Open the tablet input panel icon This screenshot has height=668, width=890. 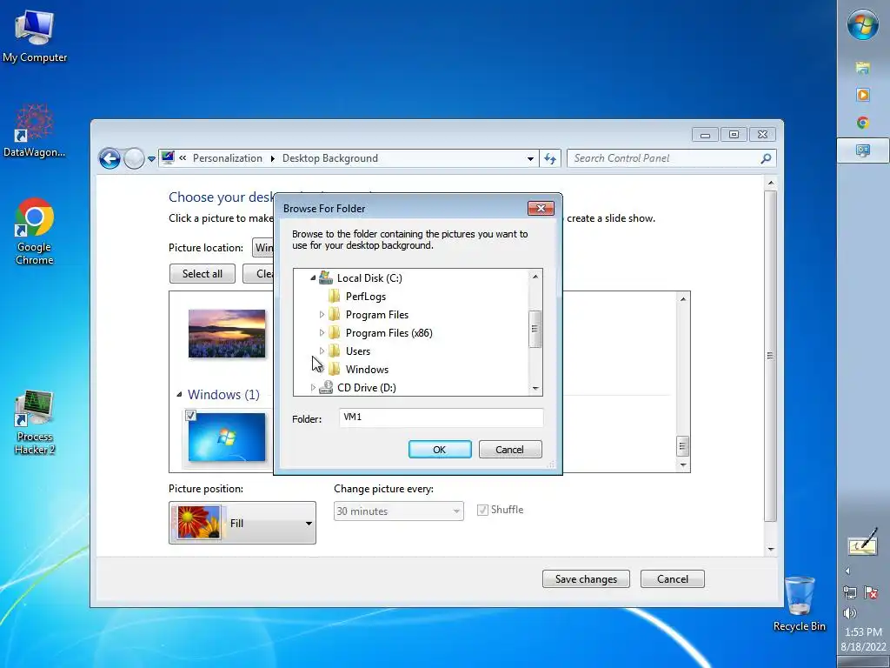[x=863, y=543]
